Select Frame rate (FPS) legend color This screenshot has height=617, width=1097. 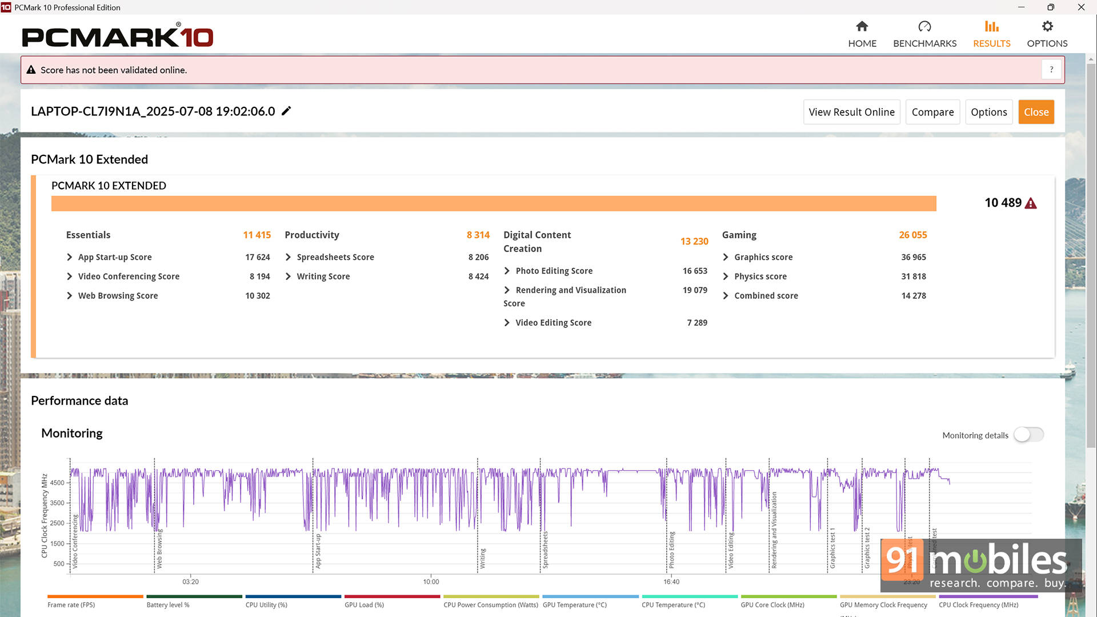tap(95, 596)
